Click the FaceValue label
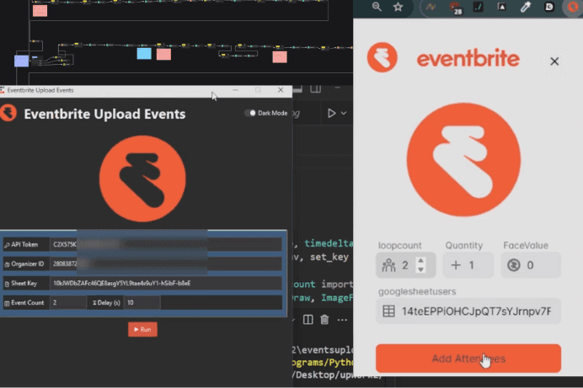Image resolution: width=583 pixels, height=388 pixels. pyautogui.click(x=526, y=246)
